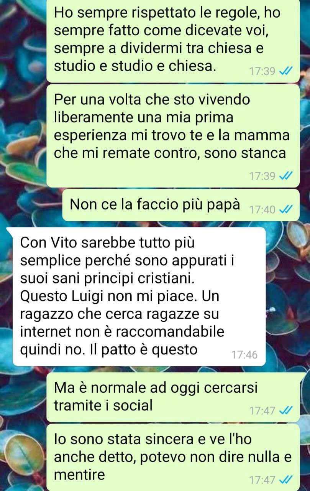Select the 'Ho sempre rispettato le regole' message bubble

pyautogui.click(x=173, y=40)
